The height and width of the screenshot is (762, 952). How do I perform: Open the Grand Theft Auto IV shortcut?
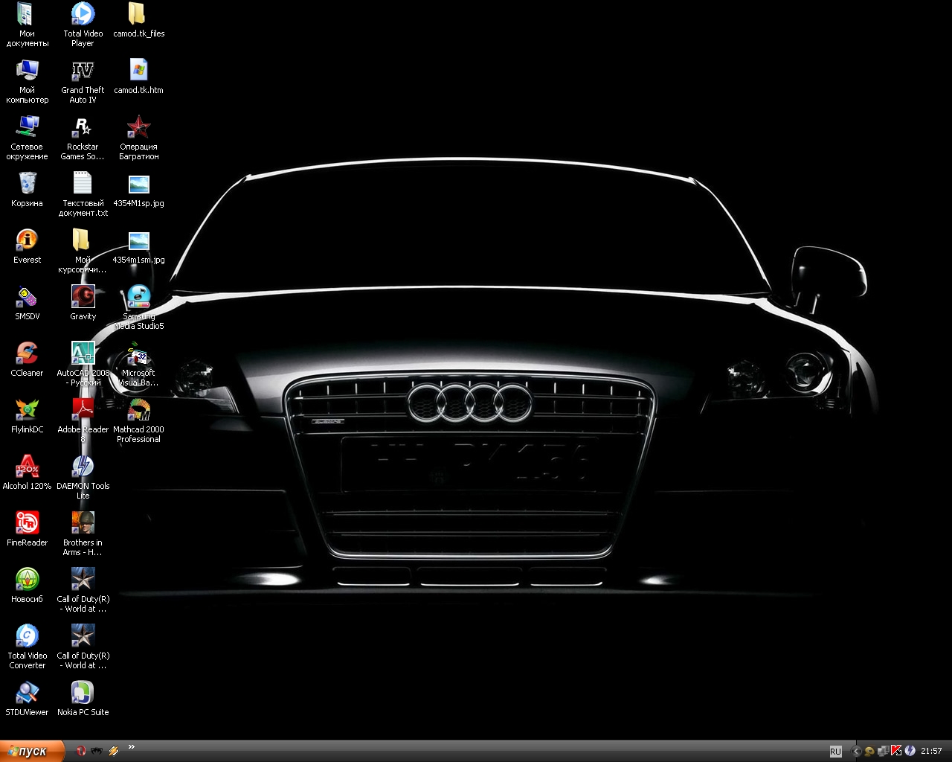[x=83, y=71]
